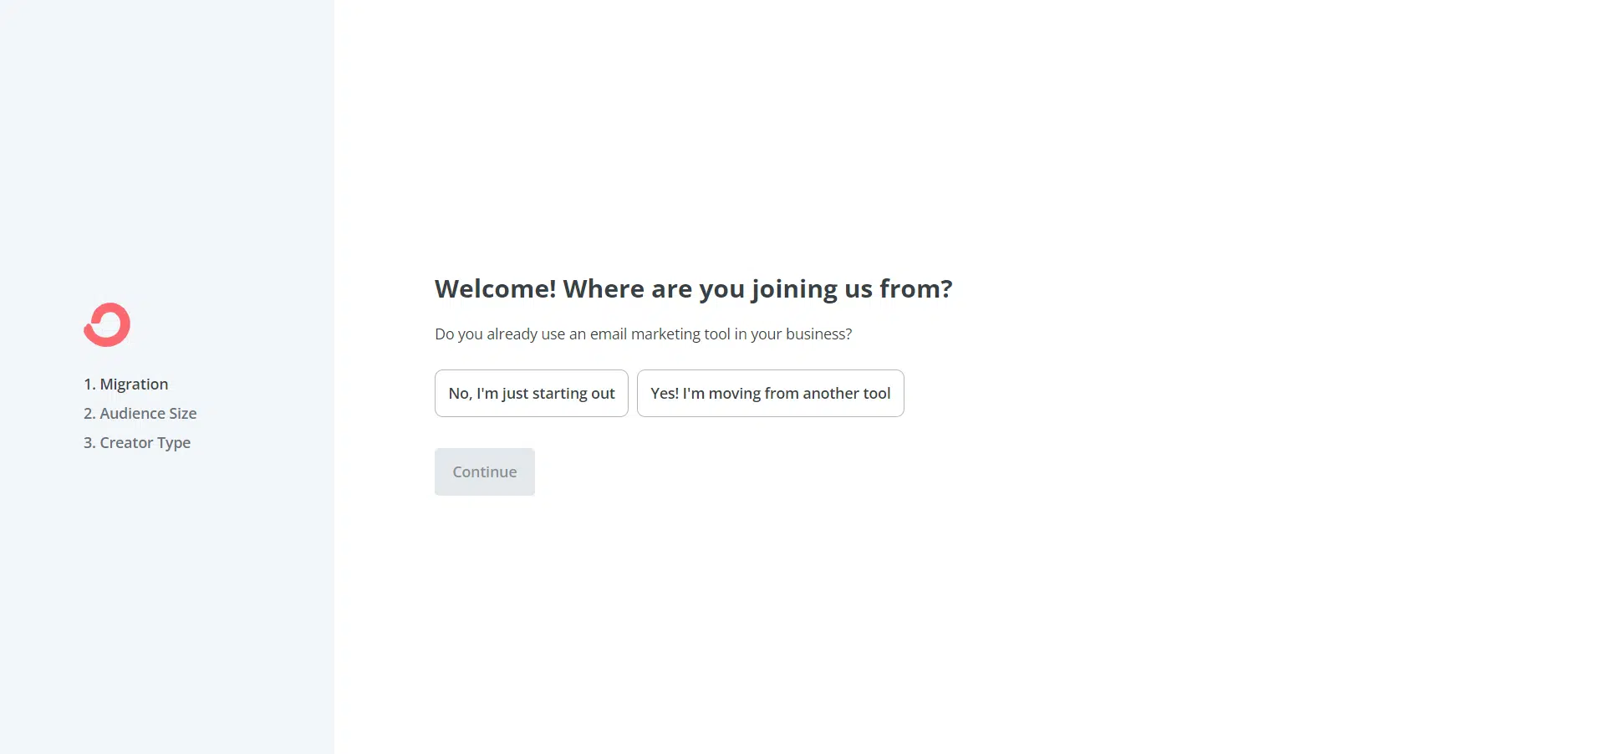Pick the moving from another tool answer

(x=770, y=393)
